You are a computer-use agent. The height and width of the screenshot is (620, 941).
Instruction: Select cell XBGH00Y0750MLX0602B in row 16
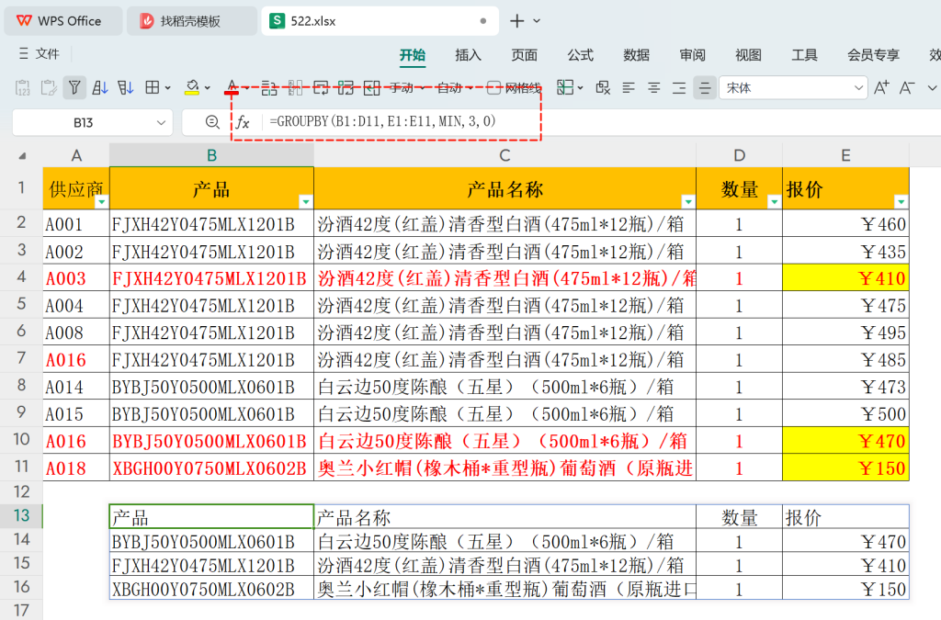[x=211, y=589]
